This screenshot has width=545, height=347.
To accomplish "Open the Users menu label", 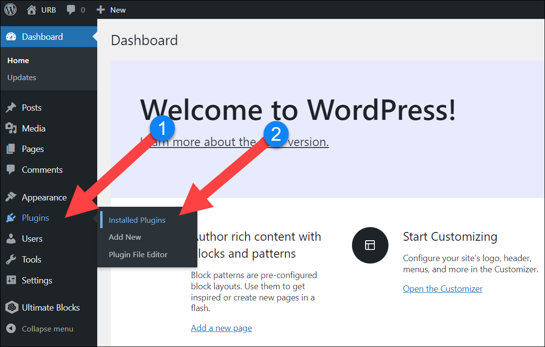I will pos(32,239).
